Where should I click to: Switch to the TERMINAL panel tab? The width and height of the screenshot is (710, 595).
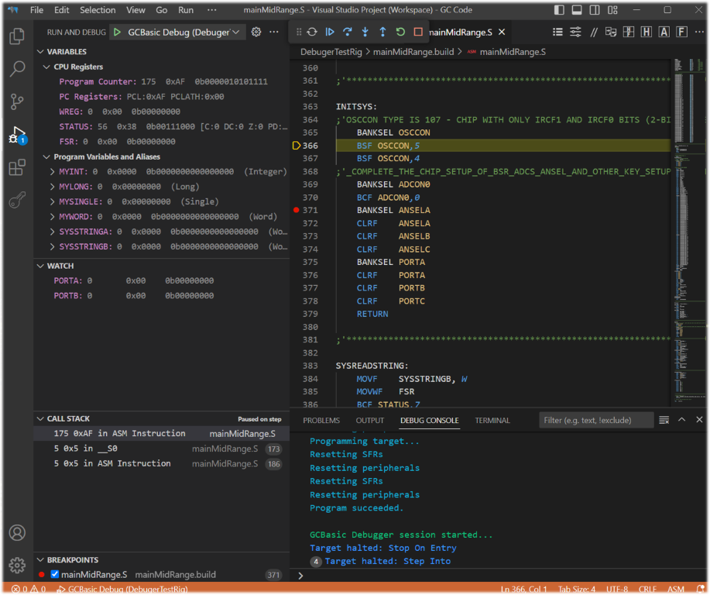pos(492,421)
